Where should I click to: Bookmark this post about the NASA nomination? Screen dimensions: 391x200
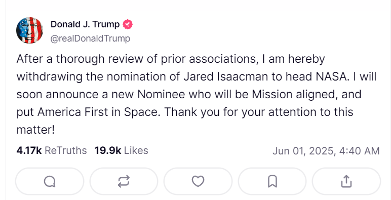point(272,181)
